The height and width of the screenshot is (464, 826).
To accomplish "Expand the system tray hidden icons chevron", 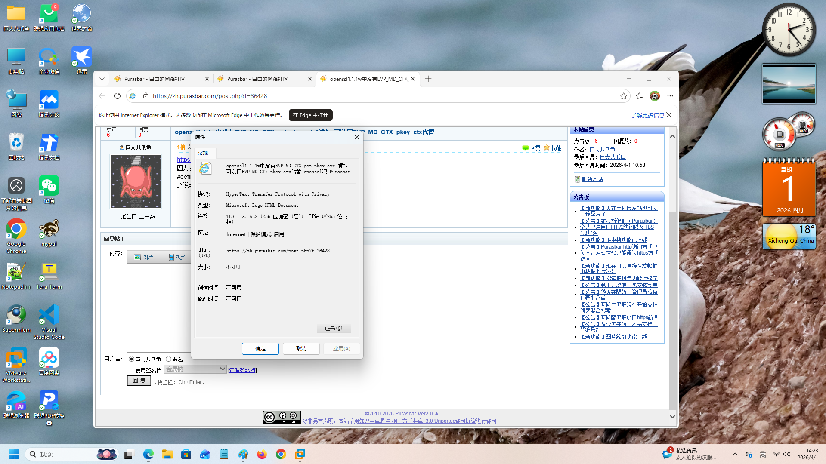I will click(x=735, y=454).
